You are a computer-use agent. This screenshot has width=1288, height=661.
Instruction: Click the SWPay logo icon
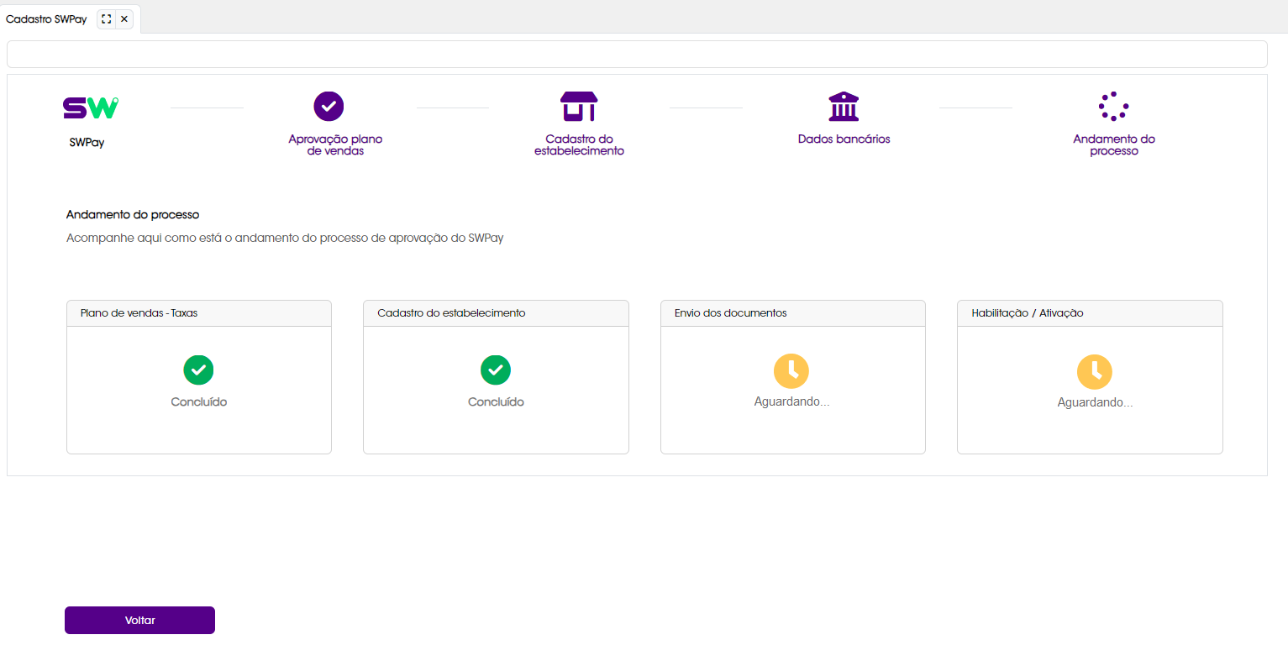[91, 108]
